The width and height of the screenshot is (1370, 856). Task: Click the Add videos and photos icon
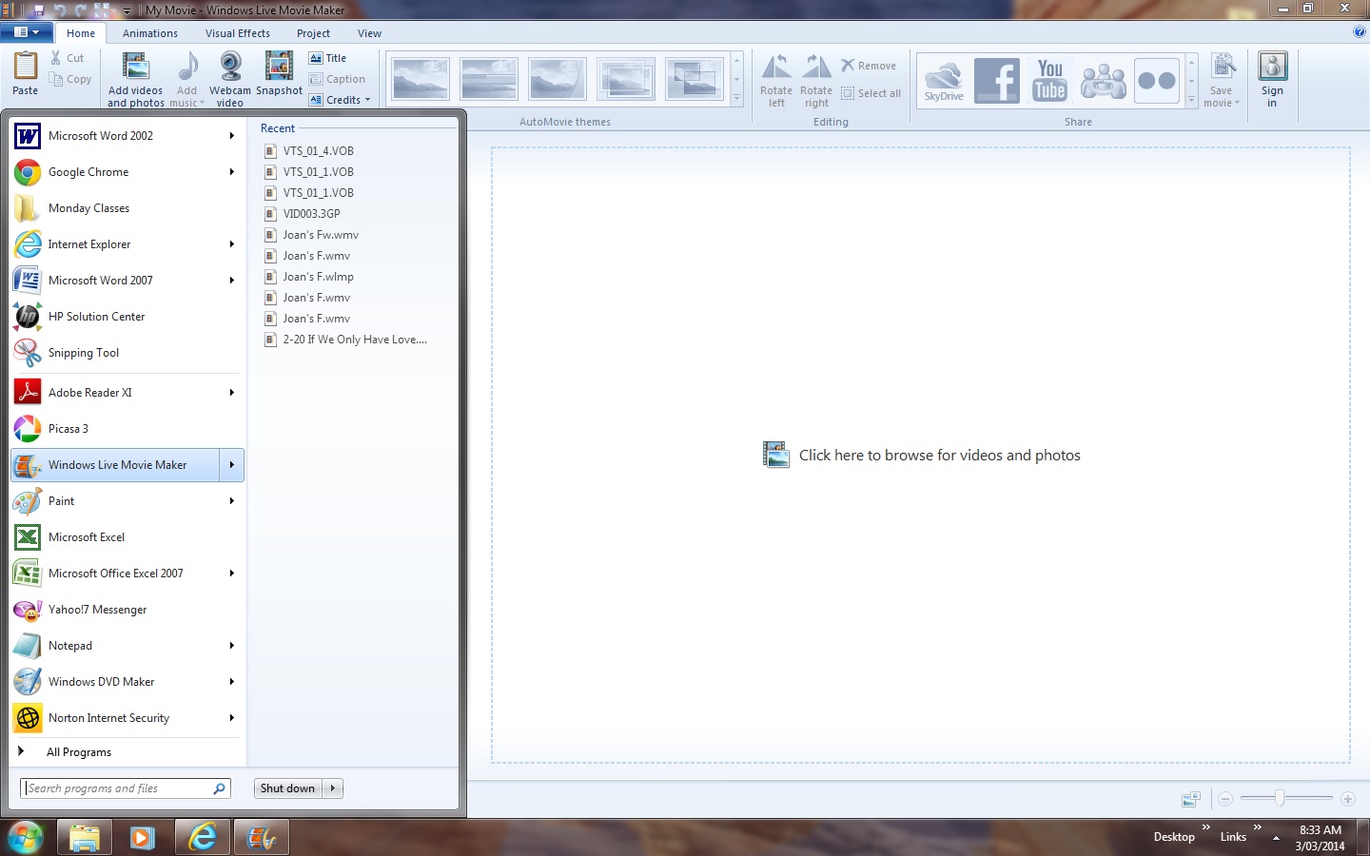tap(135, 68)
